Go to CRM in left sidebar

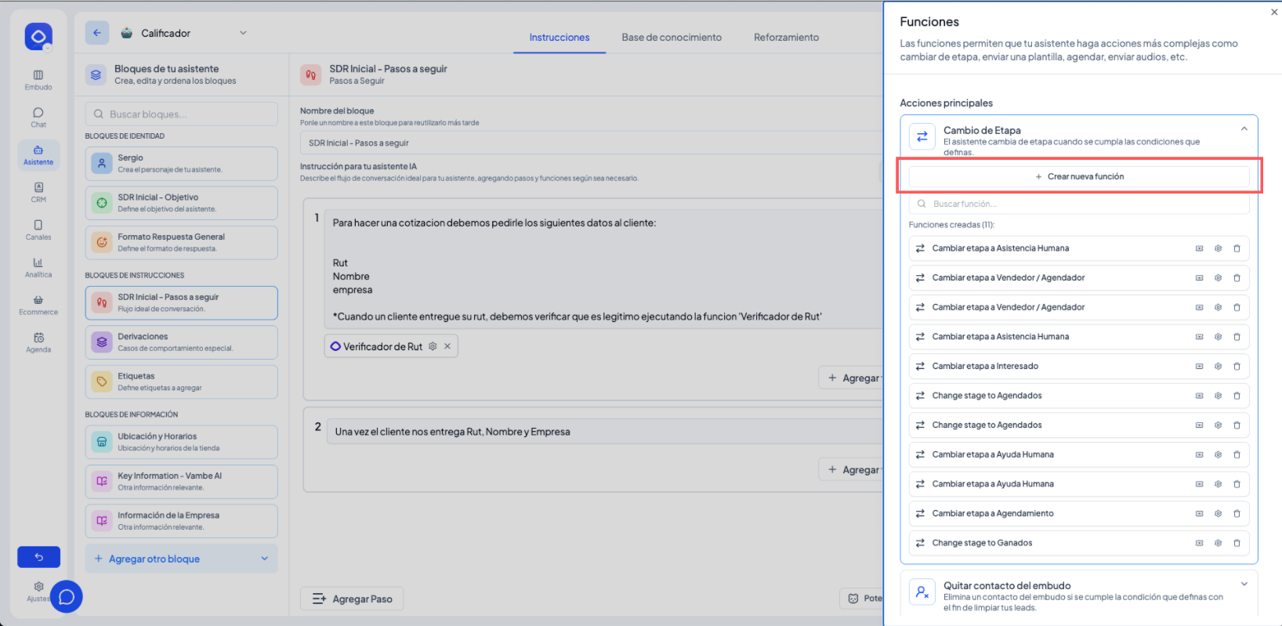click(x=38, y=192)
